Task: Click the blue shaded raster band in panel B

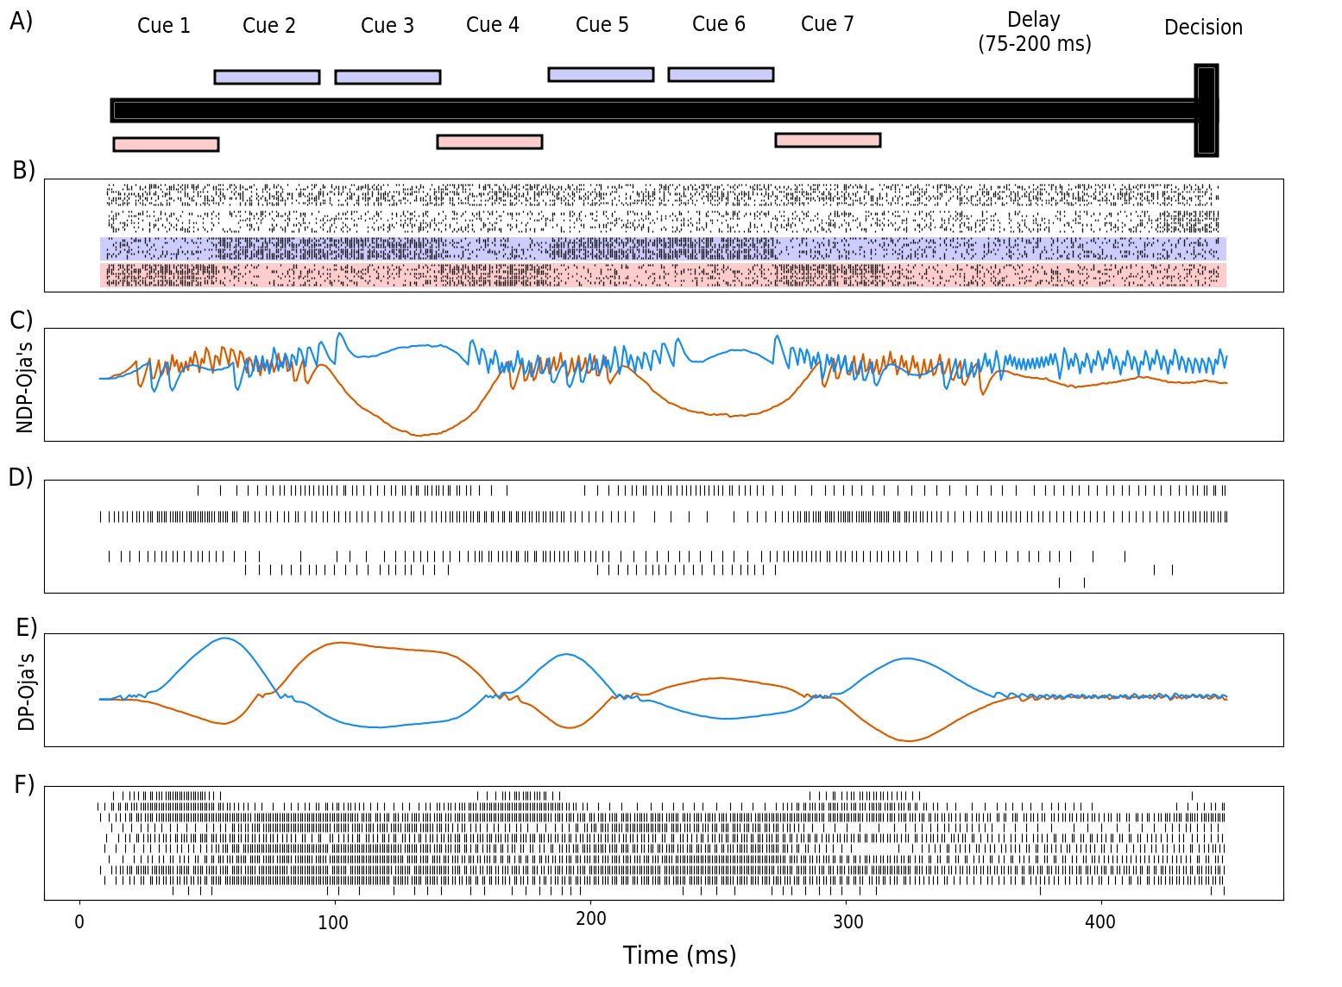Action: point(663,248)
